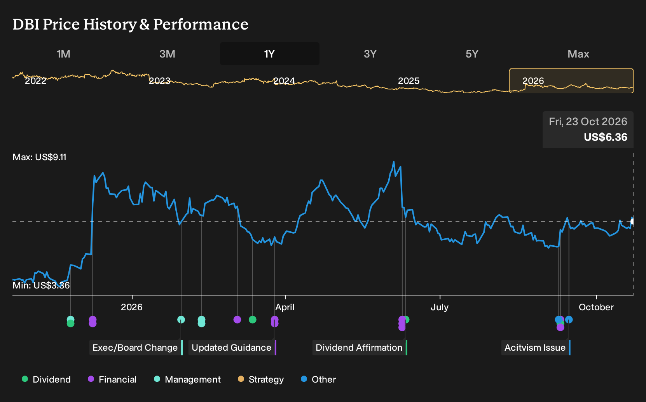Click 2025 in the overview mini chart

(x=409, y=81)
